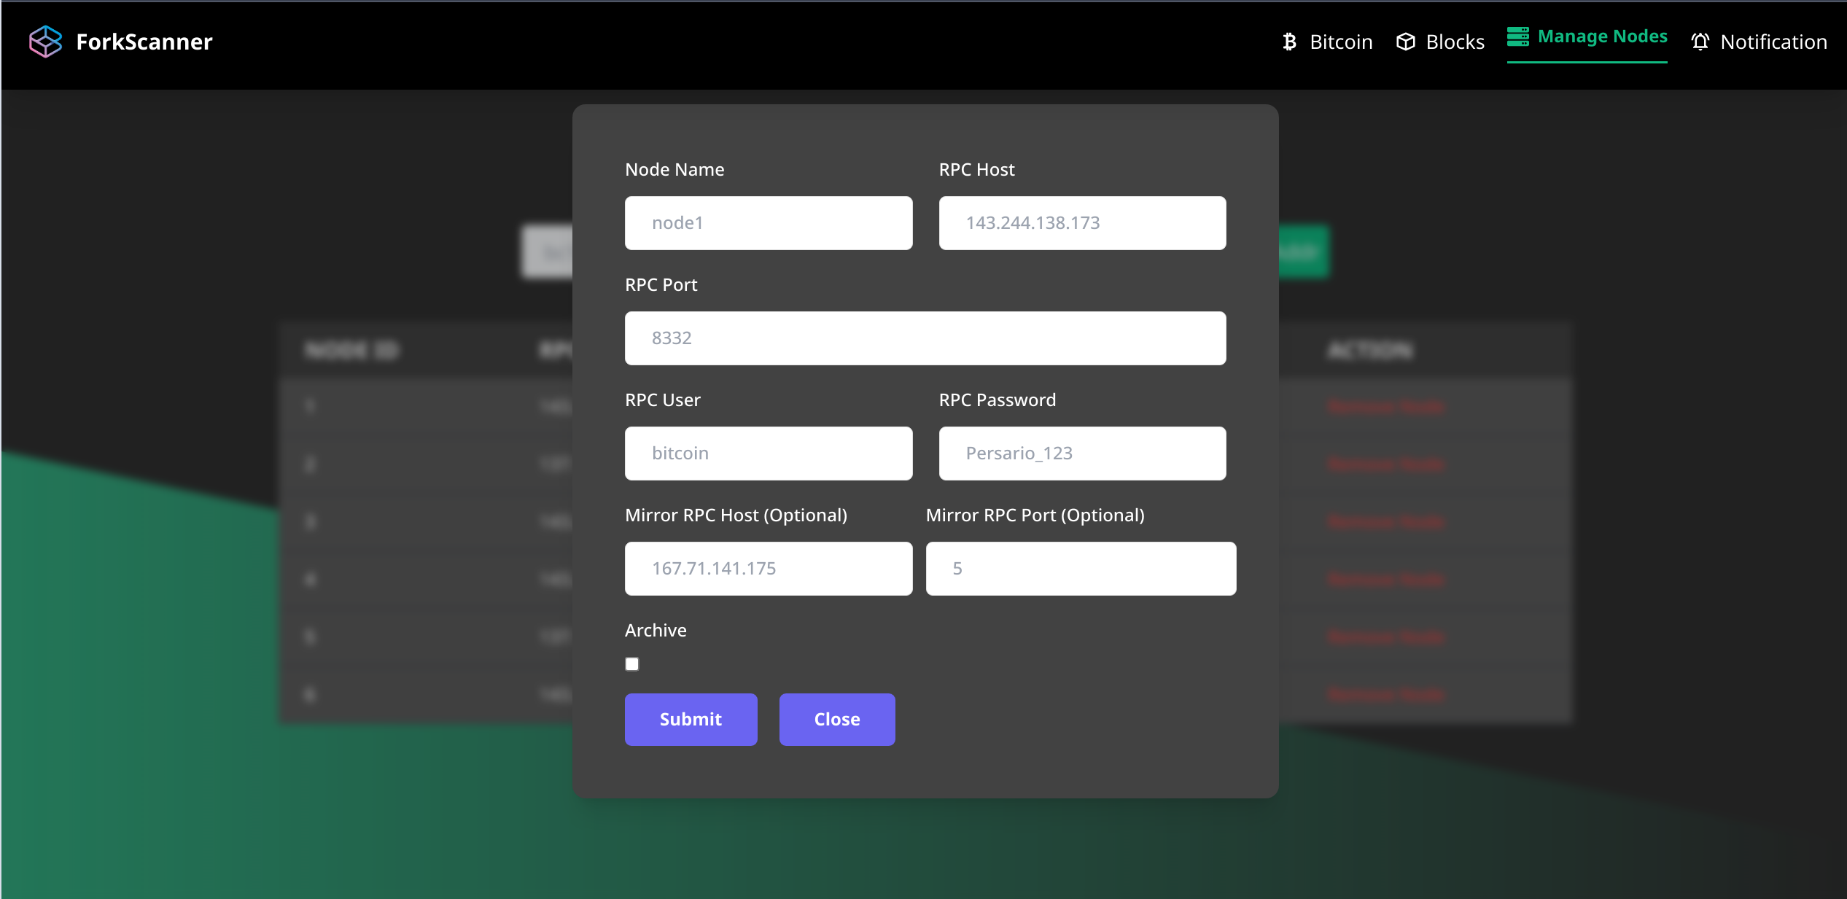
Task: Open the Bitcoin menu item
Action: click(x=1340, y=42)
